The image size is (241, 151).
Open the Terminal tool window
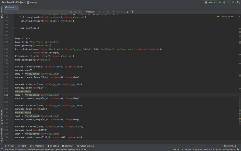pyautogui.click(x=68, y=146)
